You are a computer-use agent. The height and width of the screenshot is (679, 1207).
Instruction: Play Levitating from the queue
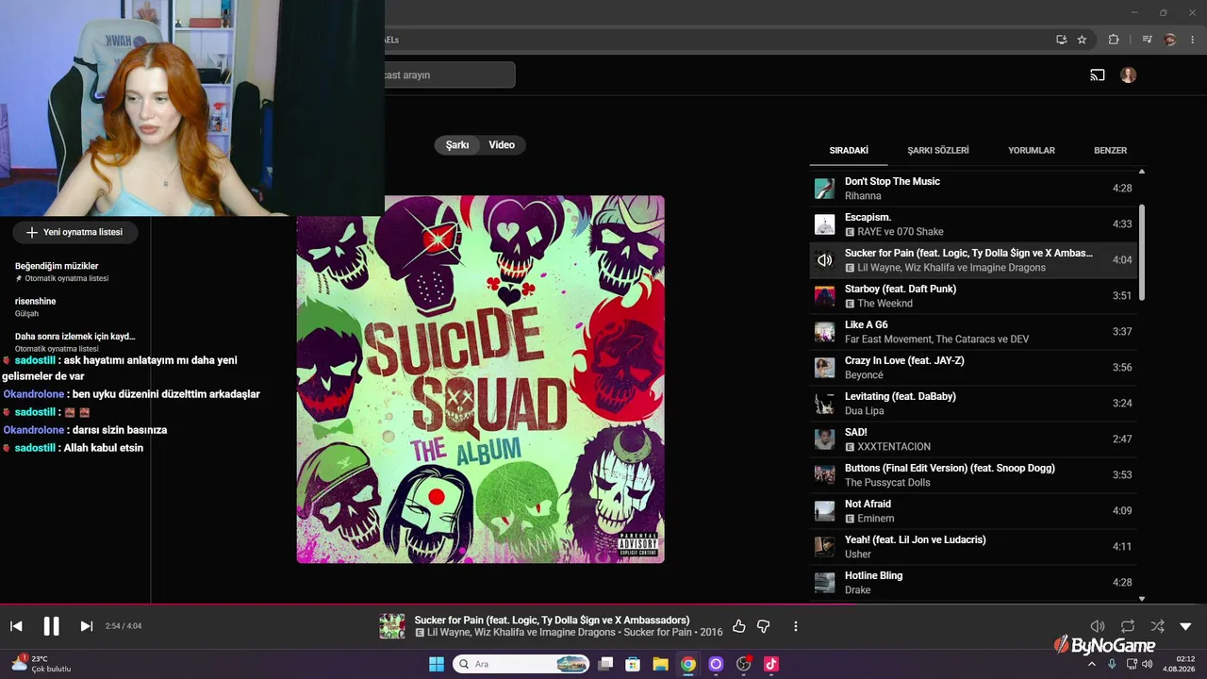tap(973, 404)
